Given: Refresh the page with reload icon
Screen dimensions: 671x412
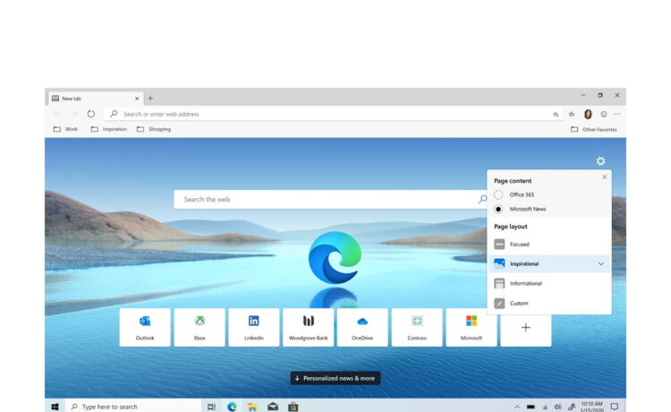Looking at the screenshot, I should 90,114.
